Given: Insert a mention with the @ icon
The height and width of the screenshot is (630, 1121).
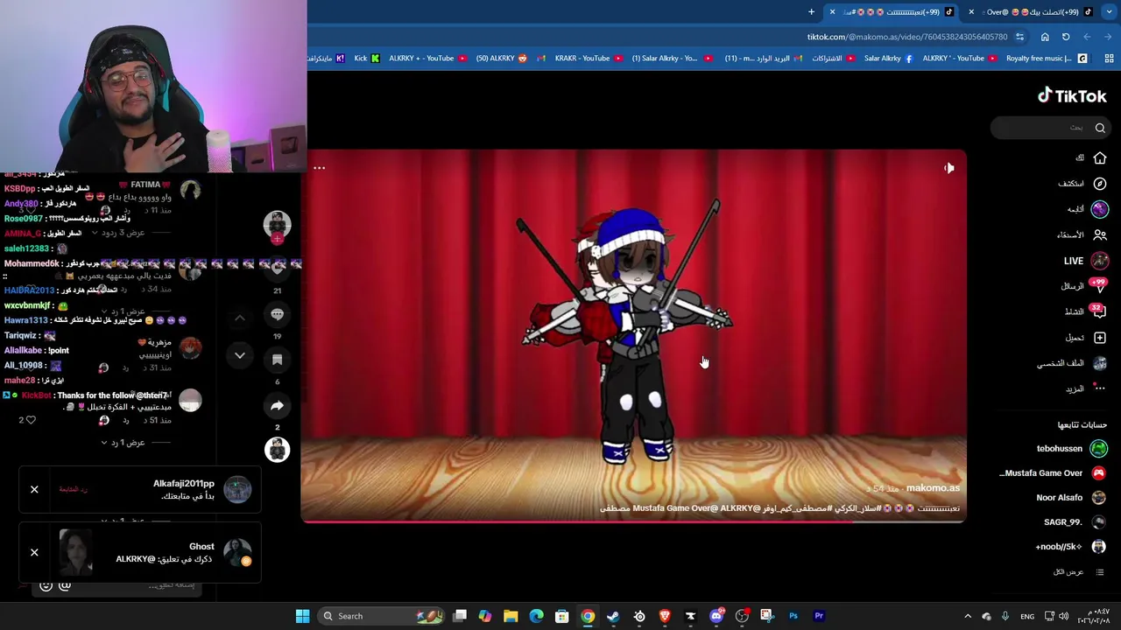Looking at the screenshot, I should click(x=65, y=585).
